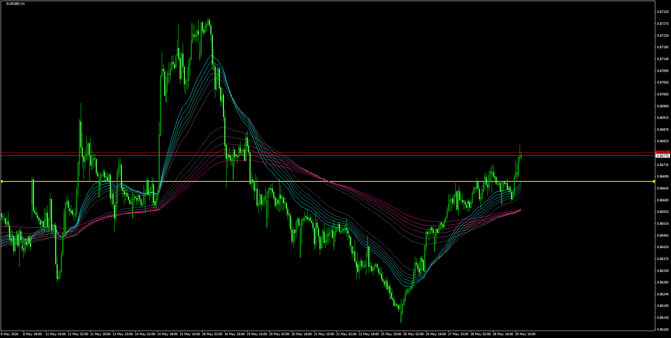Click the 0.87050 price axis label
Image resolution: width=671 pixels, height=338 pixels.
click(x=663, y=82)
